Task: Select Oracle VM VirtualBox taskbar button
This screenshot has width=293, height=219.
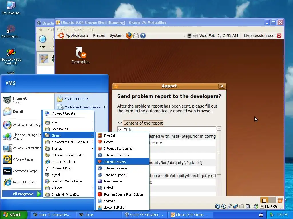Action: (145, 215)
